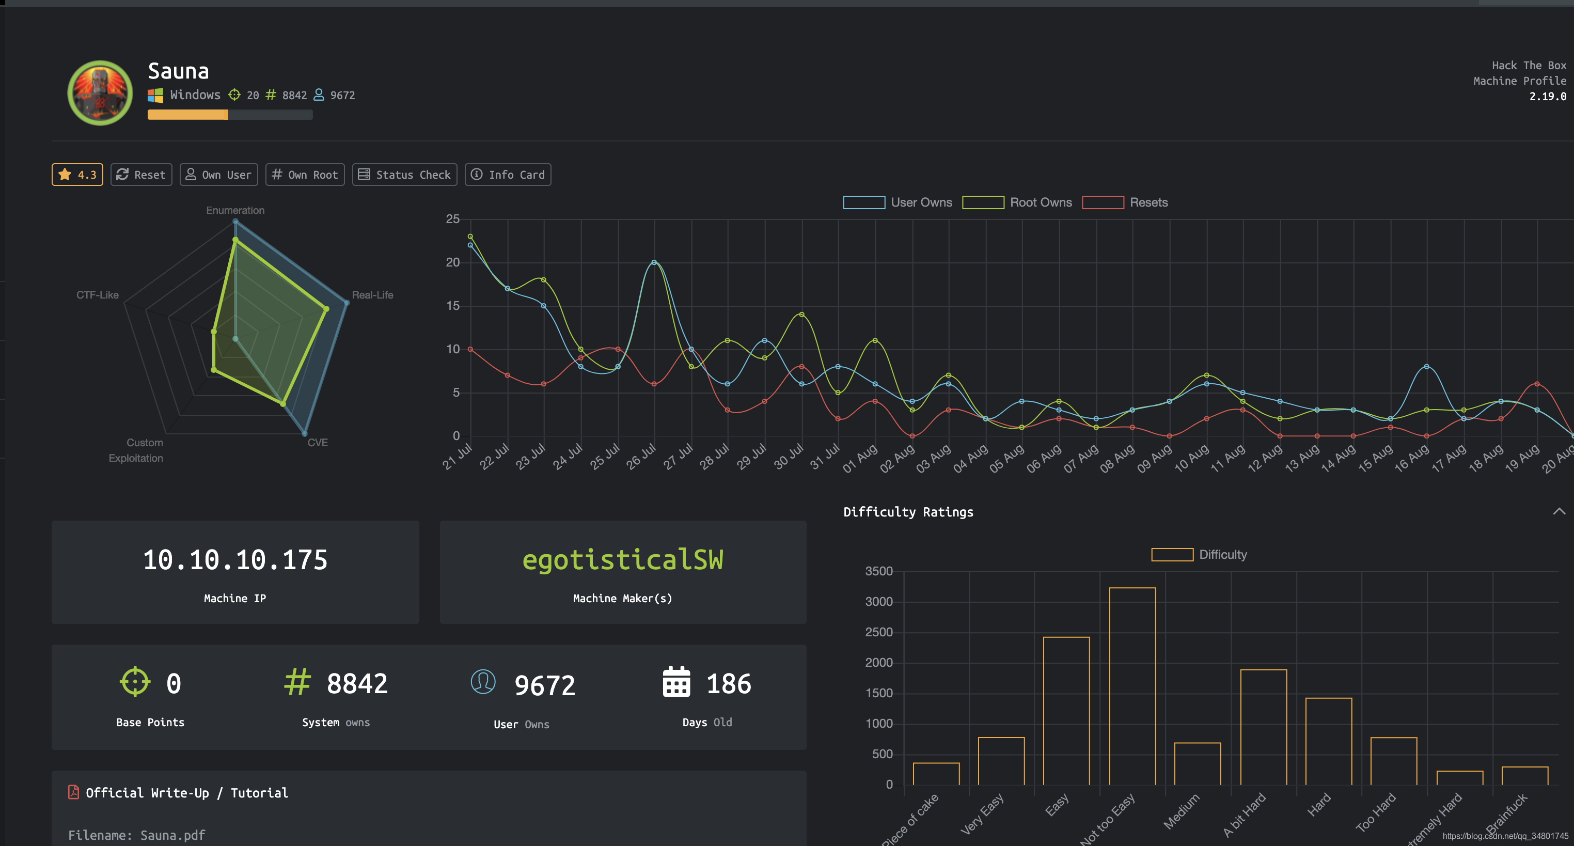
Task: Click the difficulty progress bar under Windows
Action: pos(230,114)
